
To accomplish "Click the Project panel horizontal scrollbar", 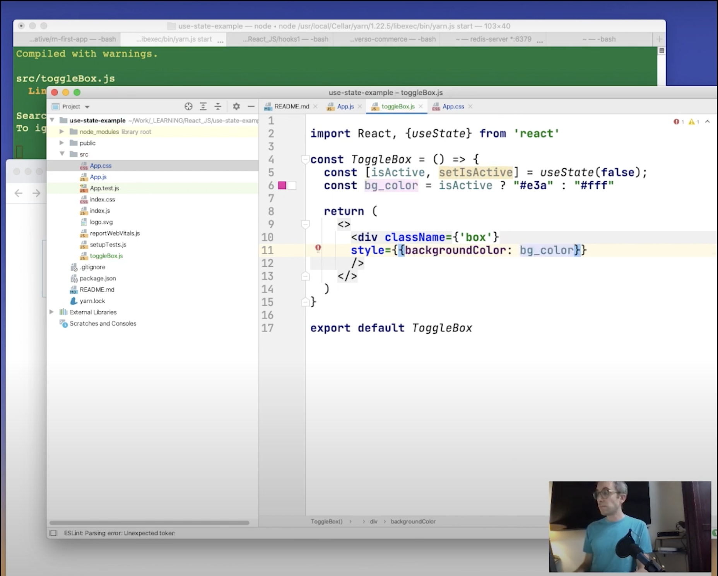I will [149, 523].
